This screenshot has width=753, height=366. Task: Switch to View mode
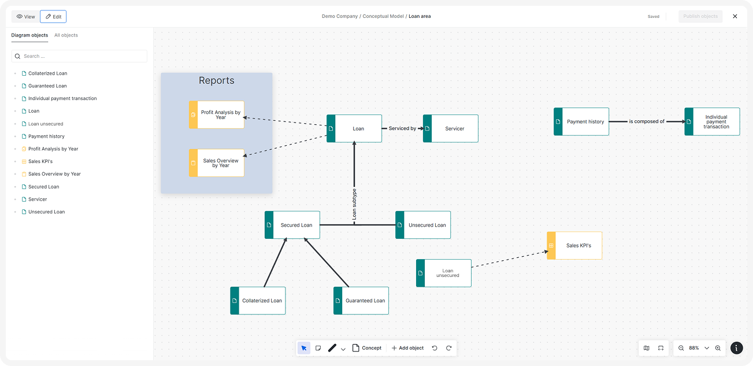pyautogui.click(x=25, y=16)
